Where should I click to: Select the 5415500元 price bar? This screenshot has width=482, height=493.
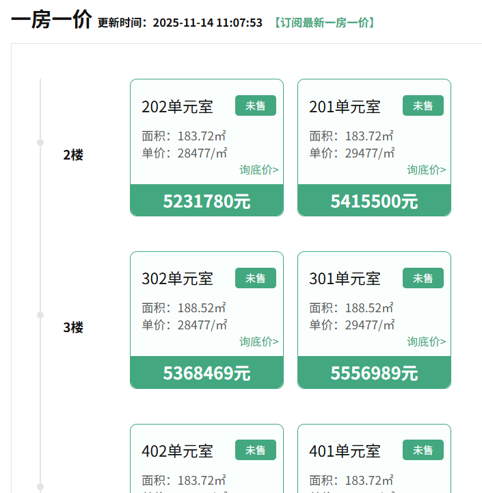374,201
